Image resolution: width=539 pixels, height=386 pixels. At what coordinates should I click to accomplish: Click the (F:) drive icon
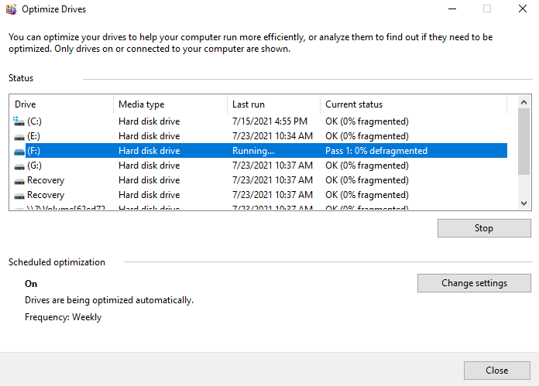point(19,151)
